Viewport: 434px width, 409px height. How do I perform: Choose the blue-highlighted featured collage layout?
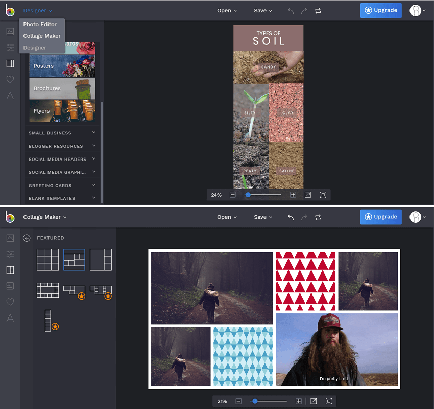pyautogui.click(x=74, y=260)
